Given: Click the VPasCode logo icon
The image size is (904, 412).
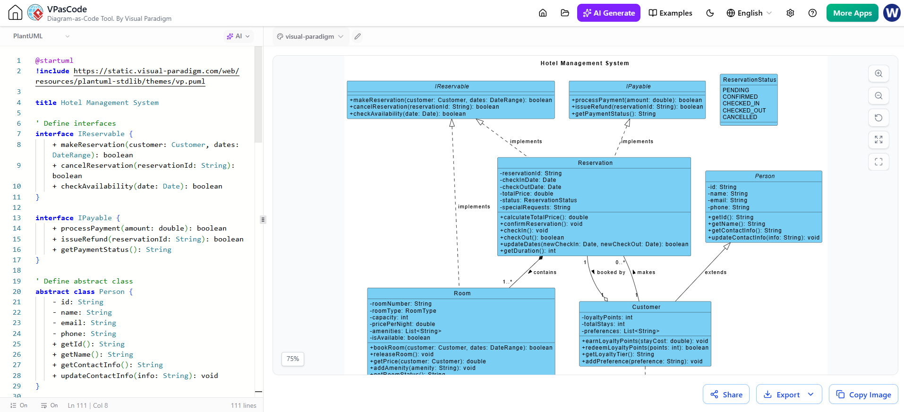Looking at the screenshot, I should coord(35,13).
